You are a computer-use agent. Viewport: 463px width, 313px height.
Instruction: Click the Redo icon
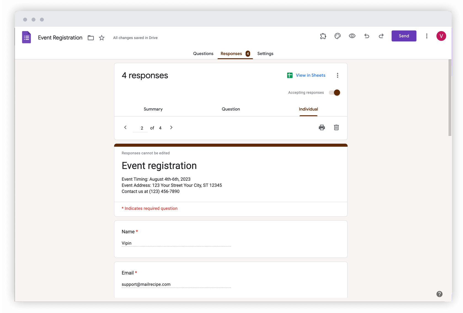[x=381, y=36]
